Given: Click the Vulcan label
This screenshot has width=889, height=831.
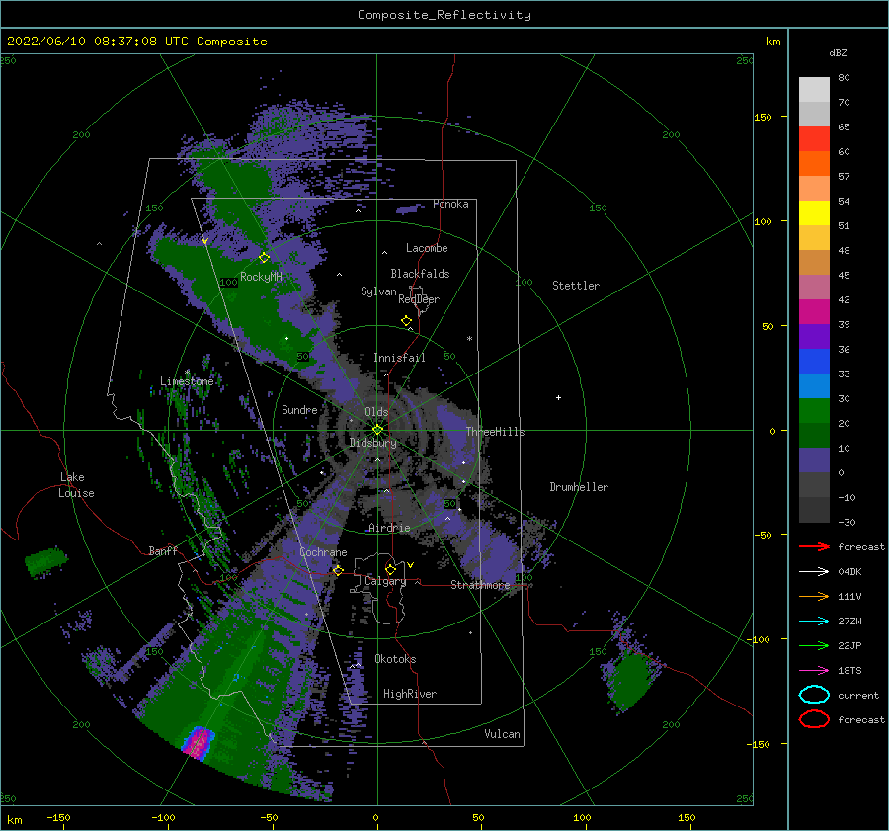Looking at the screenshot, I should tap(503, 734).
